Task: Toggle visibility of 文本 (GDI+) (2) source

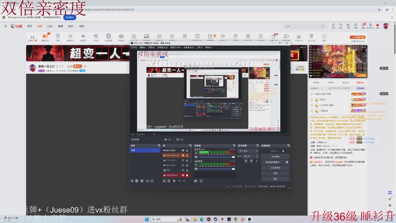Action: click(x=183, y=155)
